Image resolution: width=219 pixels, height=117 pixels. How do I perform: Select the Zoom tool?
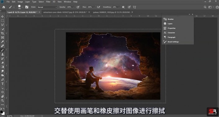(2, 101)
